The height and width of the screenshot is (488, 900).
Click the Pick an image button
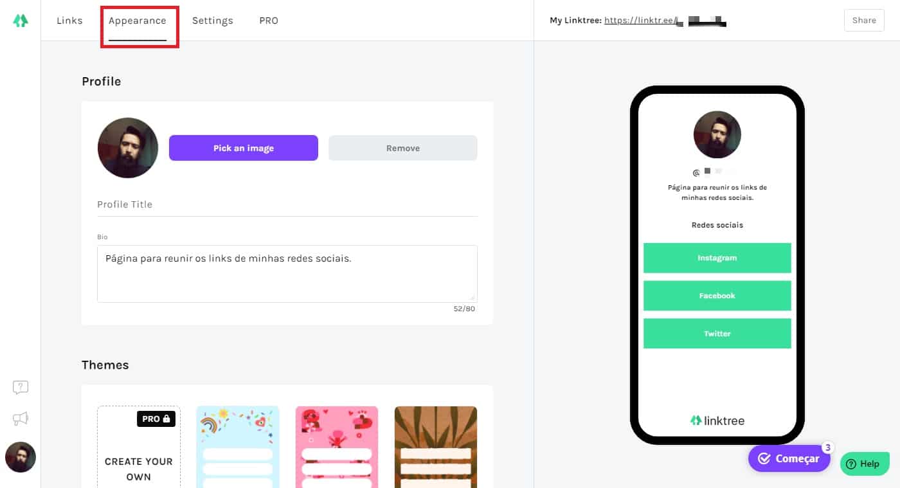(x=244, y=148)
